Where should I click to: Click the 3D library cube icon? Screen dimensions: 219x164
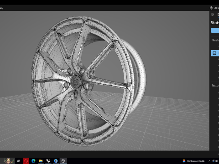[211, 8]
